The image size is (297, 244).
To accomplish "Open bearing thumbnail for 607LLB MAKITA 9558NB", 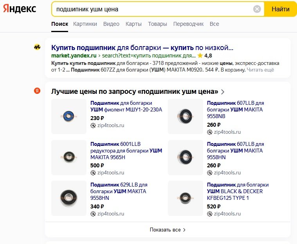I will coord(185,117).
